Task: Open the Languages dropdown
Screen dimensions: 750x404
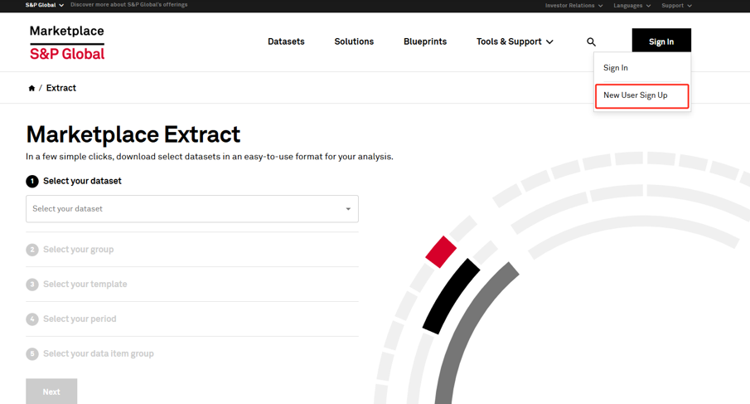Action: point(631,6)
